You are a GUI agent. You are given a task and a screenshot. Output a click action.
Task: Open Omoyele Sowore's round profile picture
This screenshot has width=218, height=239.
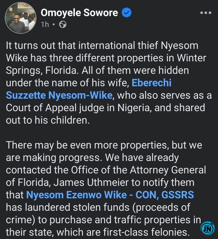(21, 18)
